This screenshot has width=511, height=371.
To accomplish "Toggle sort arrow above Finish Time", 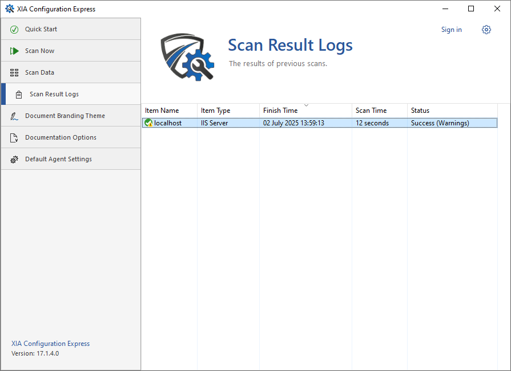I will [306, 105].
